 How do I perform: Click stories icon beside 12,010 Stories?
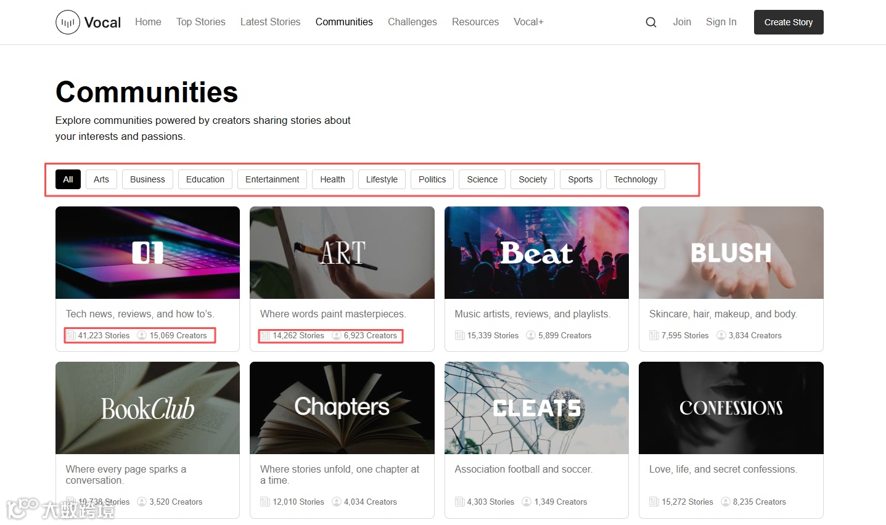[265, 502]
